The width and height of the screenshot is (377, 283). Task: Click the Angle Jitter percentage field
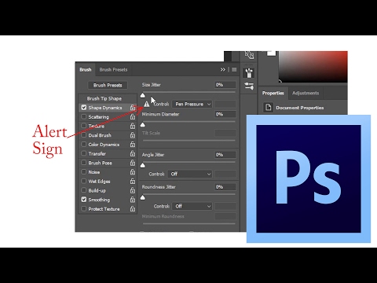tap(225, 155)
